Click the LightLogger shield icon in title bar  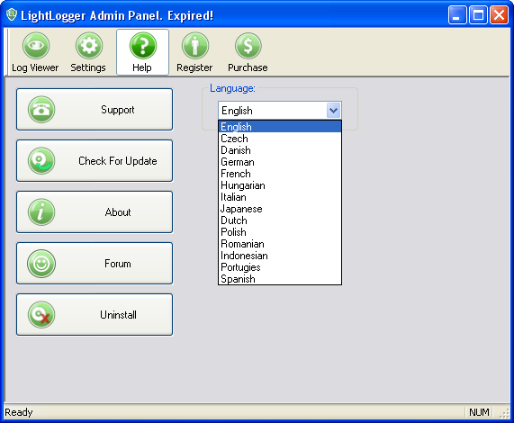(12, 14)
